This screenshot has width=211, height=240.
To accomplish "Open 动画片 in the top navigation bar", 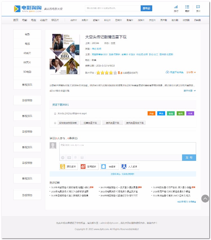I will pos(44,20).
